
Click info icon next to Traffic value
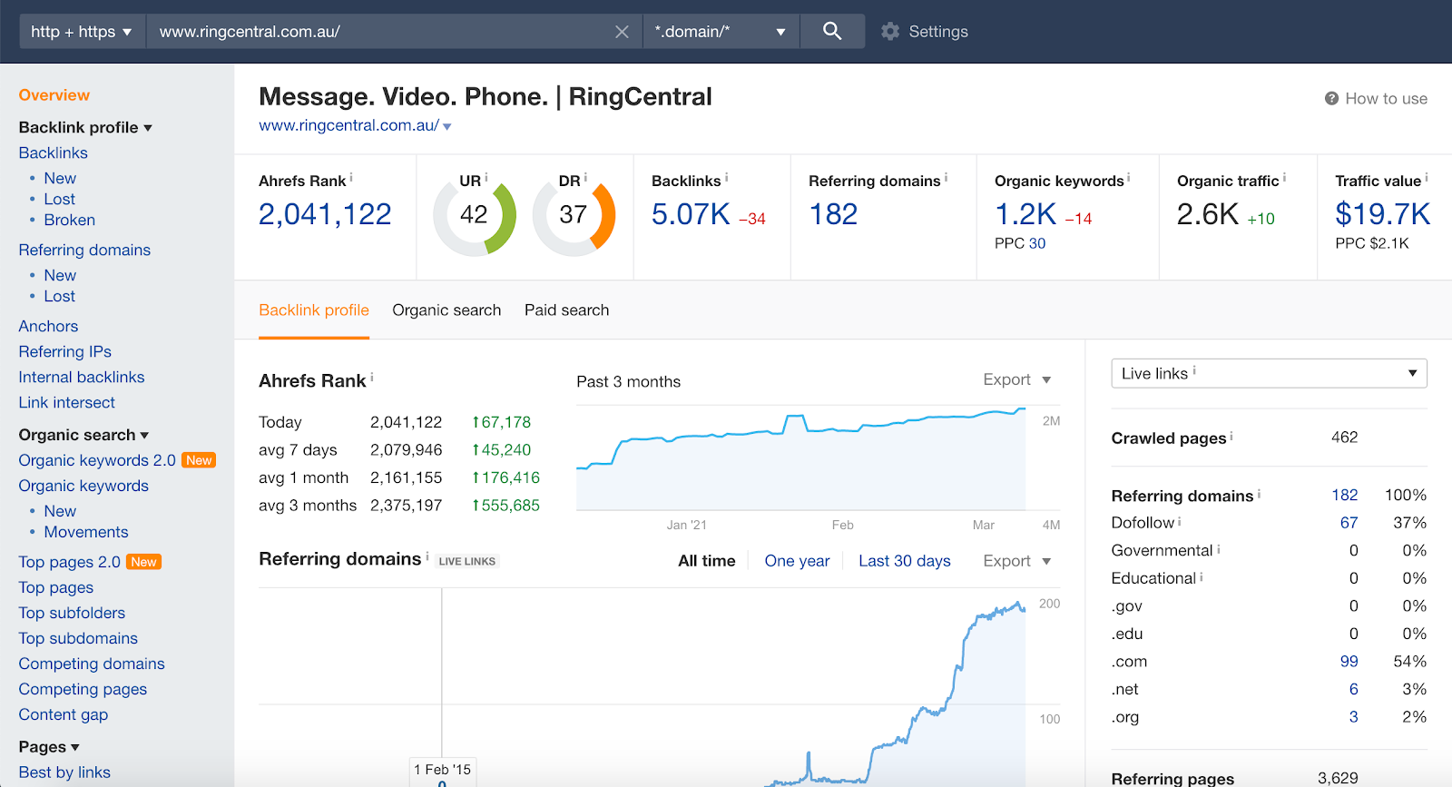[x=1426, y=178]
